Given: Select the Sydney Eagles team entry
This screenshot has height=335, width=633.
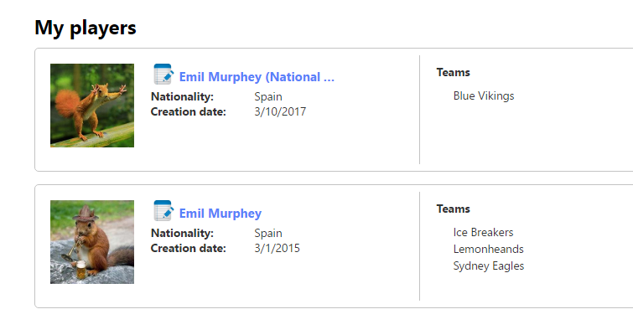Looking at the screenshot, I should coord(489,266).
